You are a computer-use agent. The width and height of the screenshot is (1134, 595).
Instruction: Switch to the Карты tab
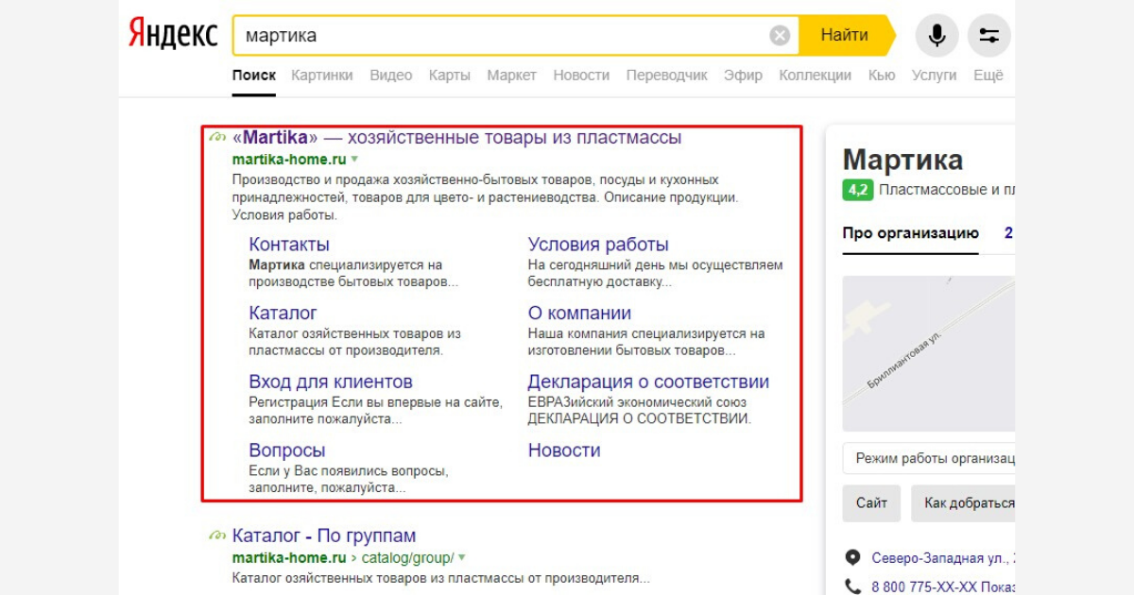tap(450, 76)
